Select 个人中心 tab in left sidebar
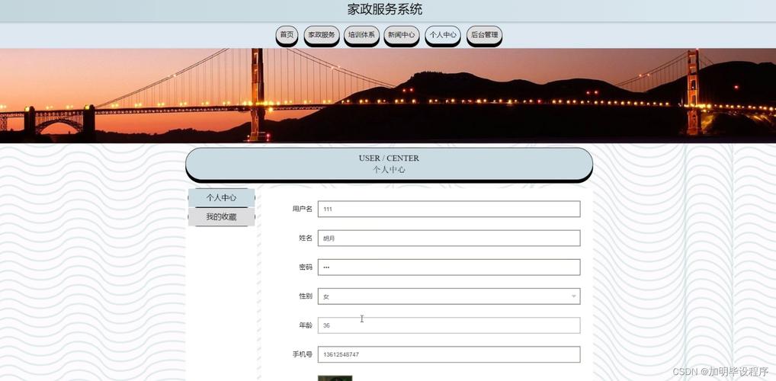 pos(221,198)
